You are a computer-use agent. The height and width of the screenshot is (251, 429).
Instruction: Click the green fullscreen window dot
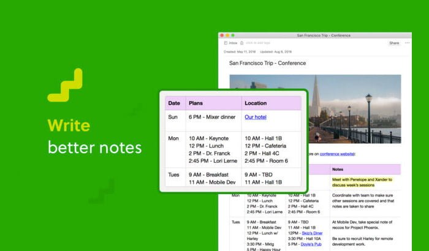(x=233, y=36)
